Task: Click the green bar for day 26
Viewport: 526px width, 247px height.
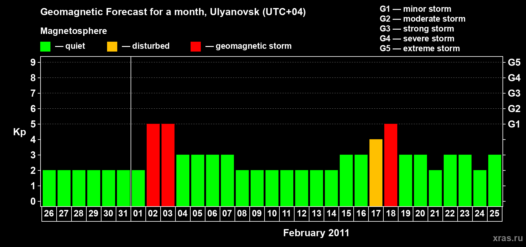Action: (x=49, y=188)
